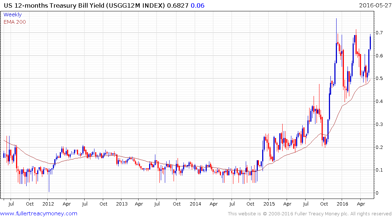Click the '0' y-axis label
The height and width of the screenshot is (219, 392).
377,193
